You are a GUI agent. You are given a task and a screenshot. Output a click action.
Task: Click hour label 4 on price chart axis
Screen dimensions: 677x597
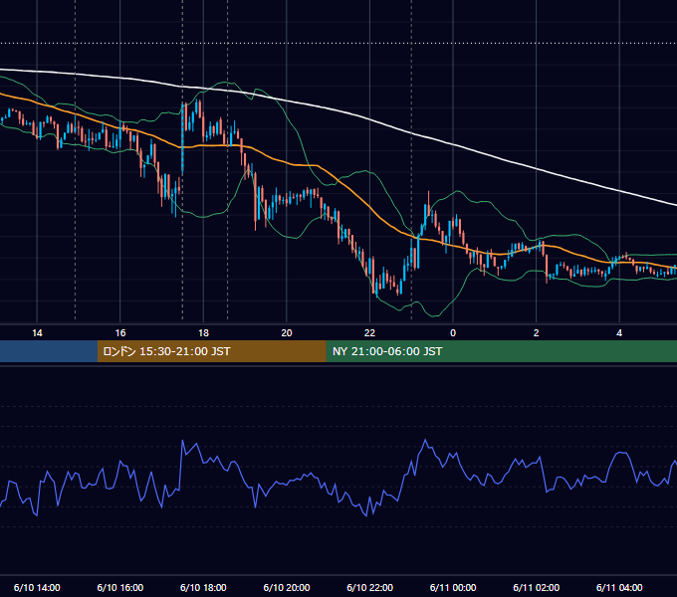pyautogui.click(x=619, y=333)
